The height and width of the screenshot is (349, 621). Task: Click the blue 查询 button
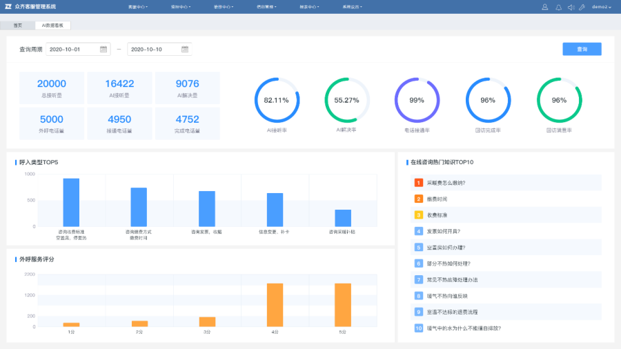[582, 49]
